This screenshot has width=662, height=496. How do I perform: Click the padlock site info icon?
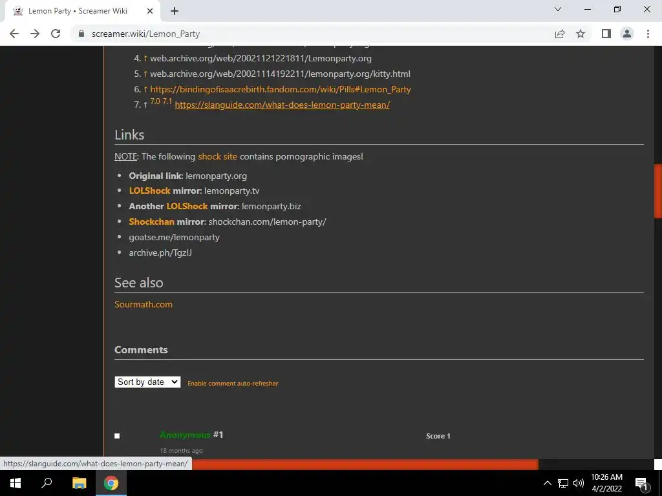(81, 34)
